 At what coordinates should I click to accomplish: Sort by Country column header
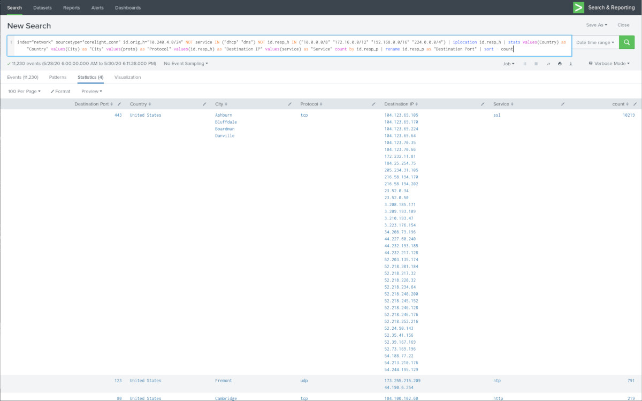tap(140, 104)
